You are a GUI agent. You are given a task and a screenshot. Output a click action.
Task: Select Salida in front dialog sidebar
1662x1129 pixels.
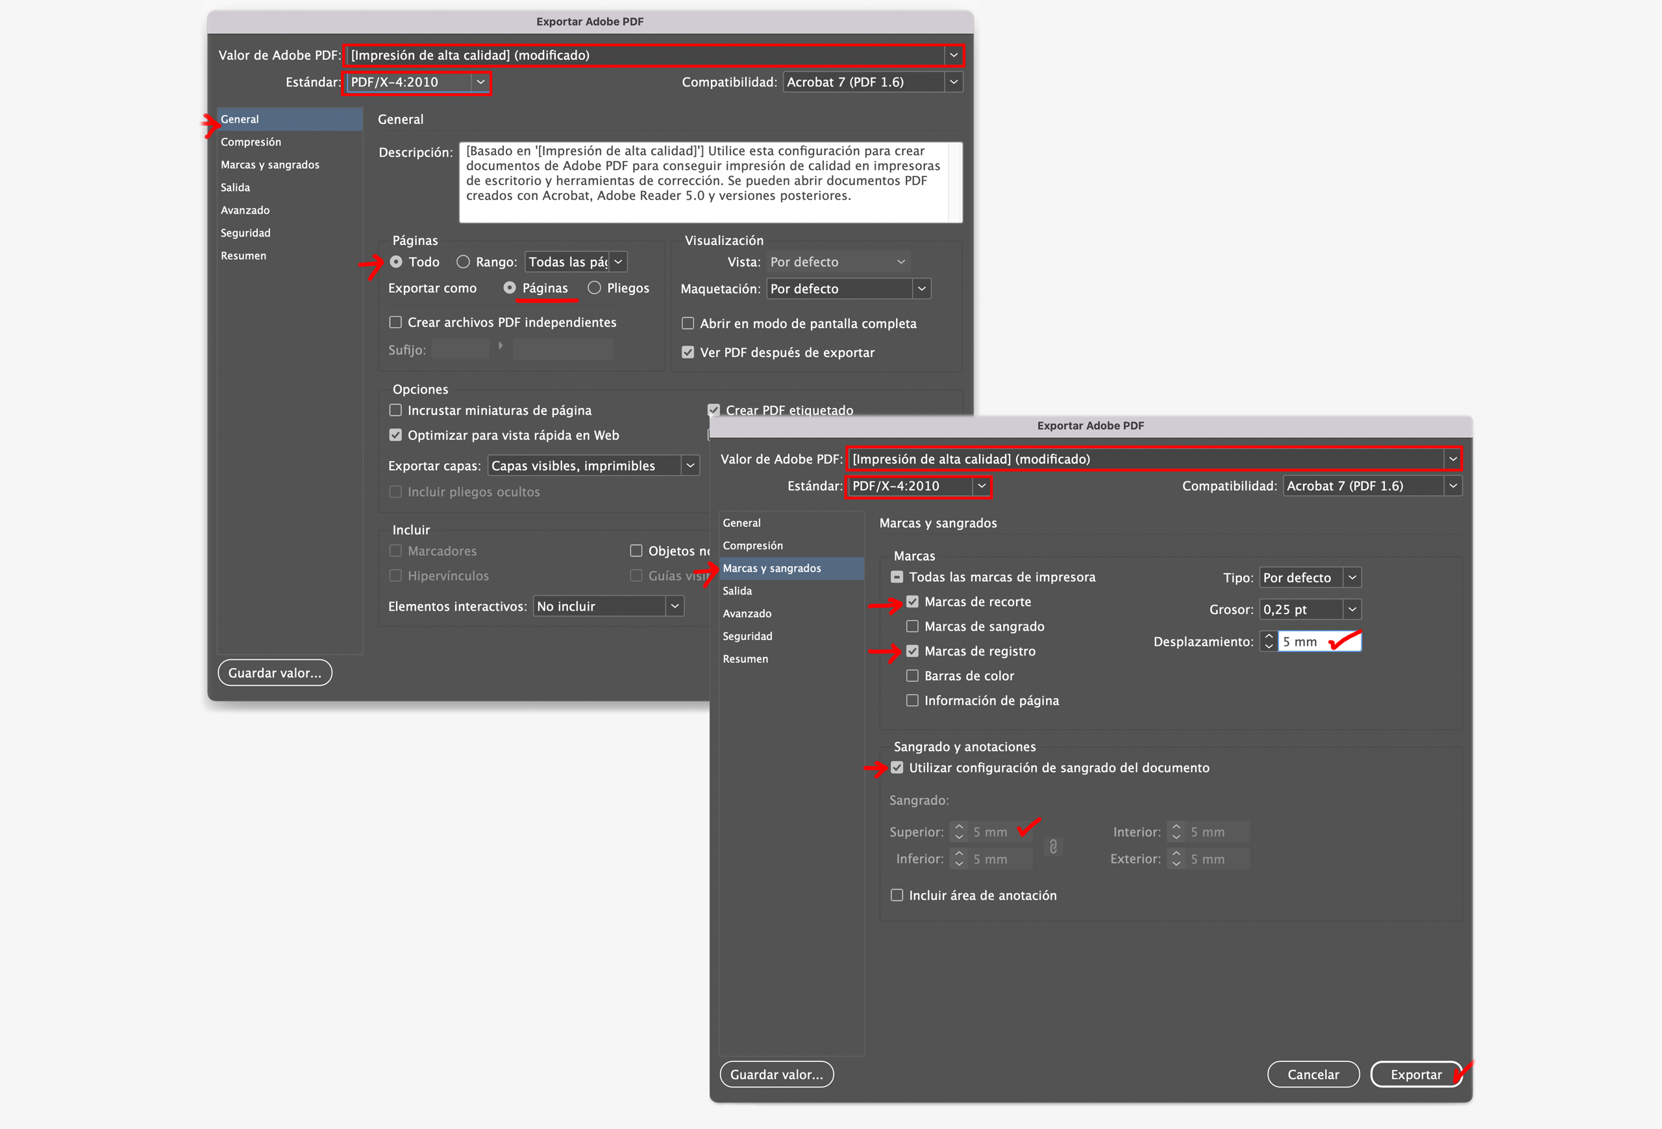[x=738, y=591]
